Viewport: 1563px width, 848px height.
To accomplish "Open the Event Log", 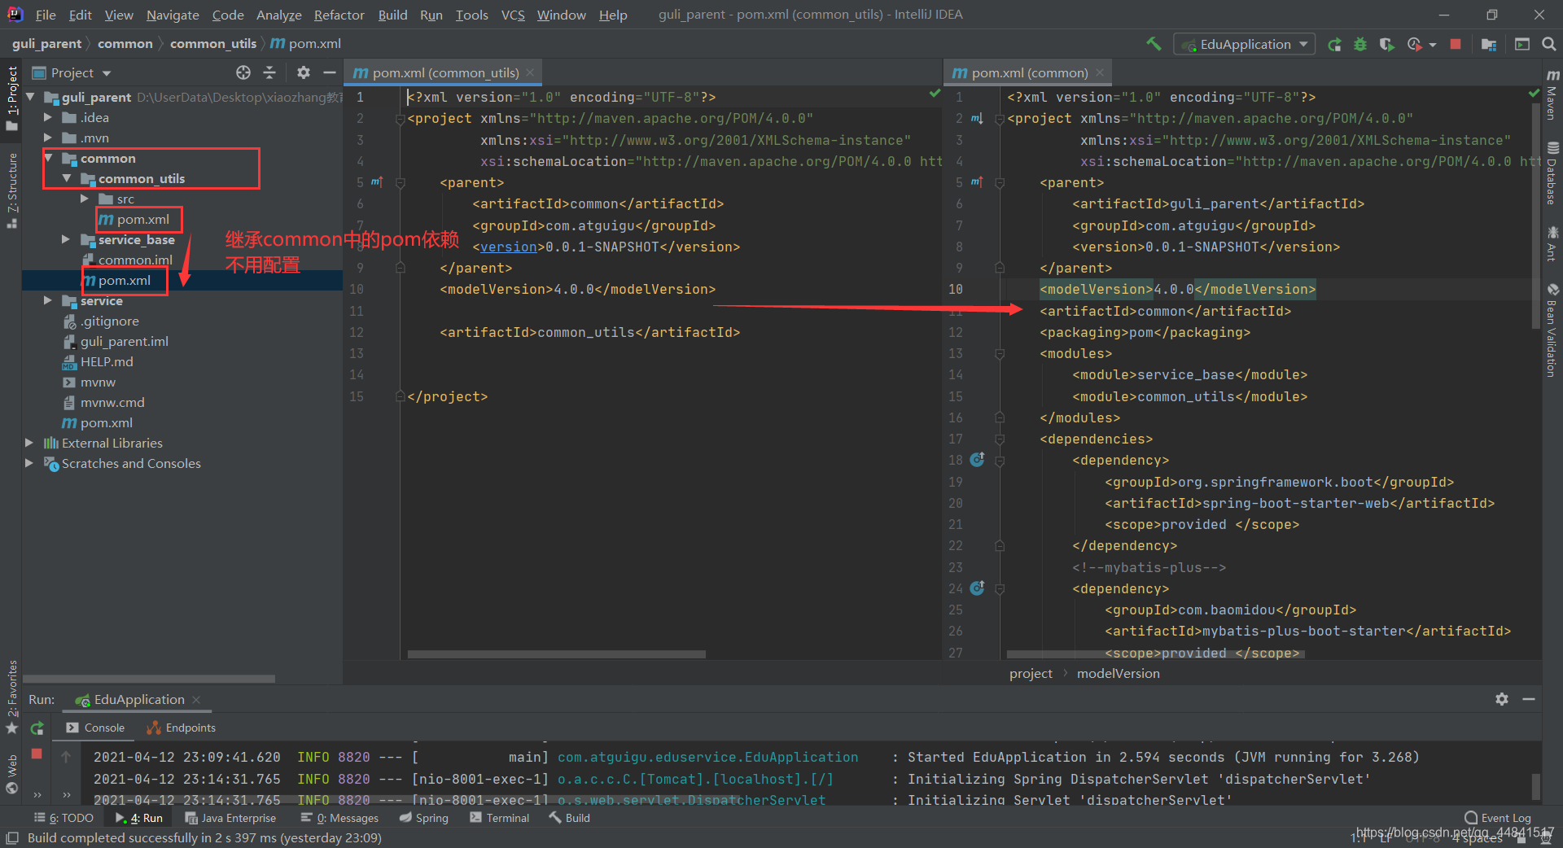I will pos(1497,818).
